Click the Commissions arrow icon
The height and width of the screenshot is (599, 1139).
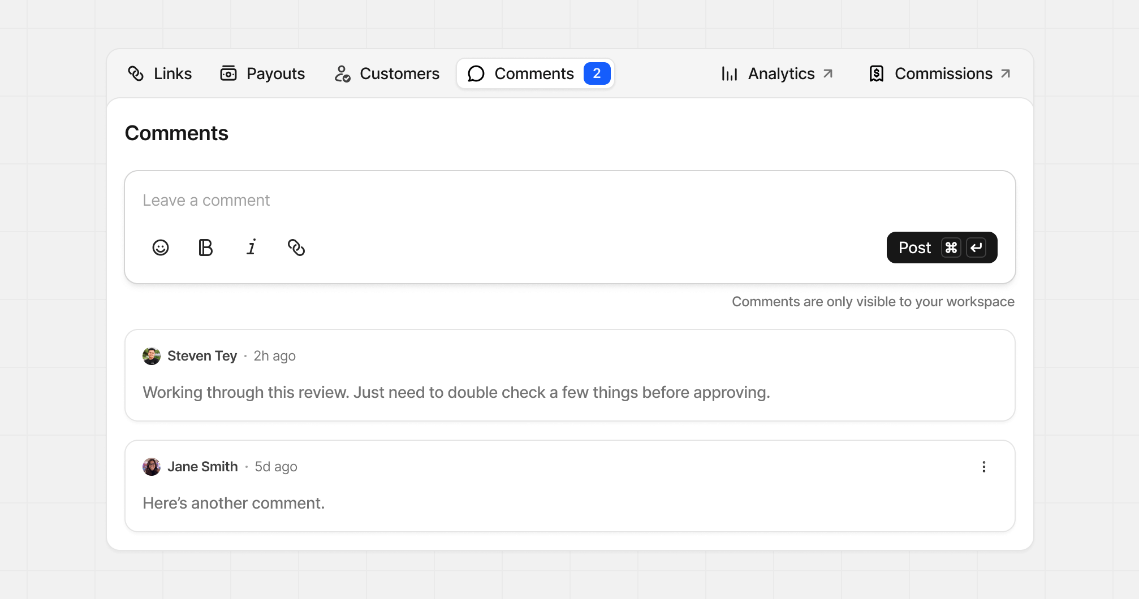(x=1006, y=73)
